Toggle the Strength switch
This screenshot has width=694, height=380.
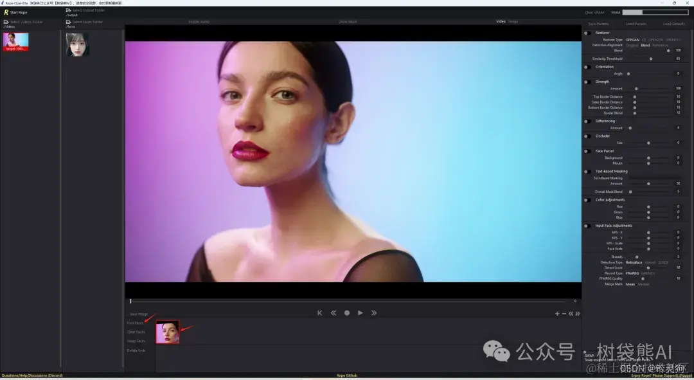(x=587, y=82)
